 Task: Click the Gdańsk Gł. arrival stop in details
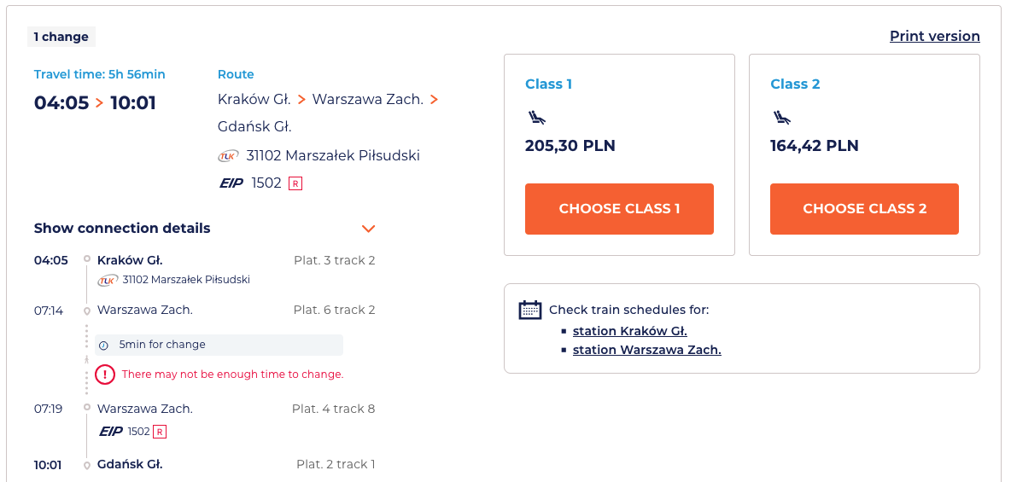(x=130, y=464)
